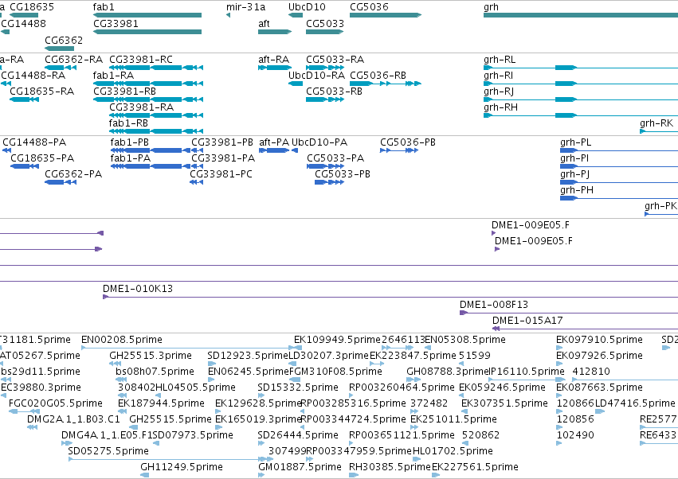The height and width of the screenshot is (479, 678).
Task: Select protein grh-PH
Action: 619,198
